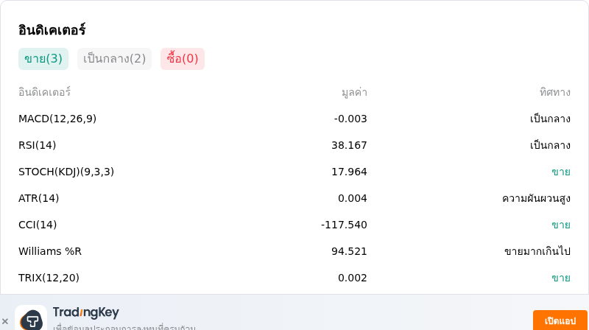Open the RSI(14) indicator row
The image size is (589, 330).
coord(294,145)
